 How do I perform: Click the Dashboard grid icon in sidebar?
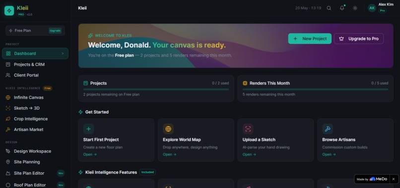coord(8,54)
